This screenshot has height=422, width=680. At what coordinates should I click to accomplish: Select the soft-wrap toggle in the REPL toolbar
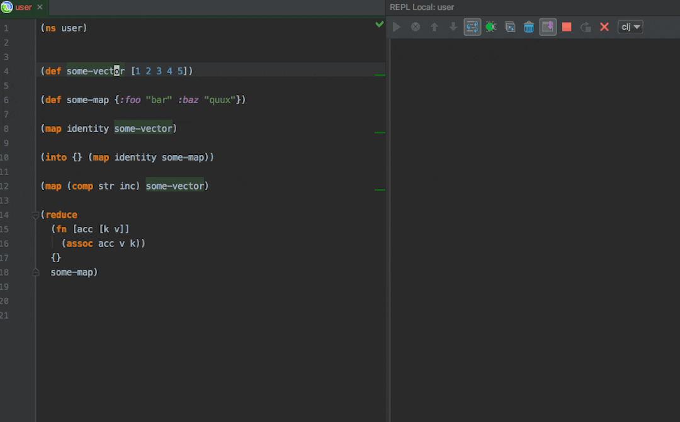472,26
